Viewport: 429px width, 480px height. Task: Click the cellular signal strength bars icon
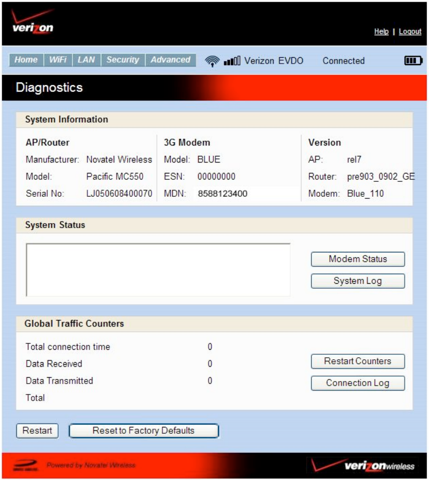[x=232, y=61]
